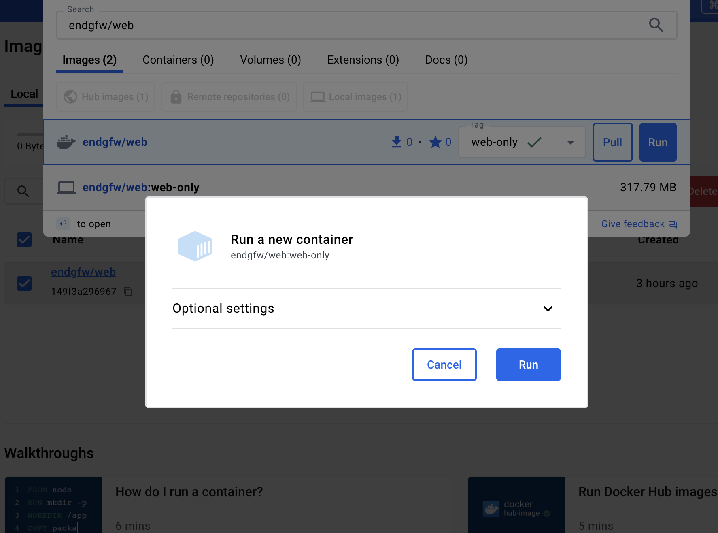Toggle the select-all checkbox in Name header
This screenshot has width=718, height=533.
coord(24,240)
